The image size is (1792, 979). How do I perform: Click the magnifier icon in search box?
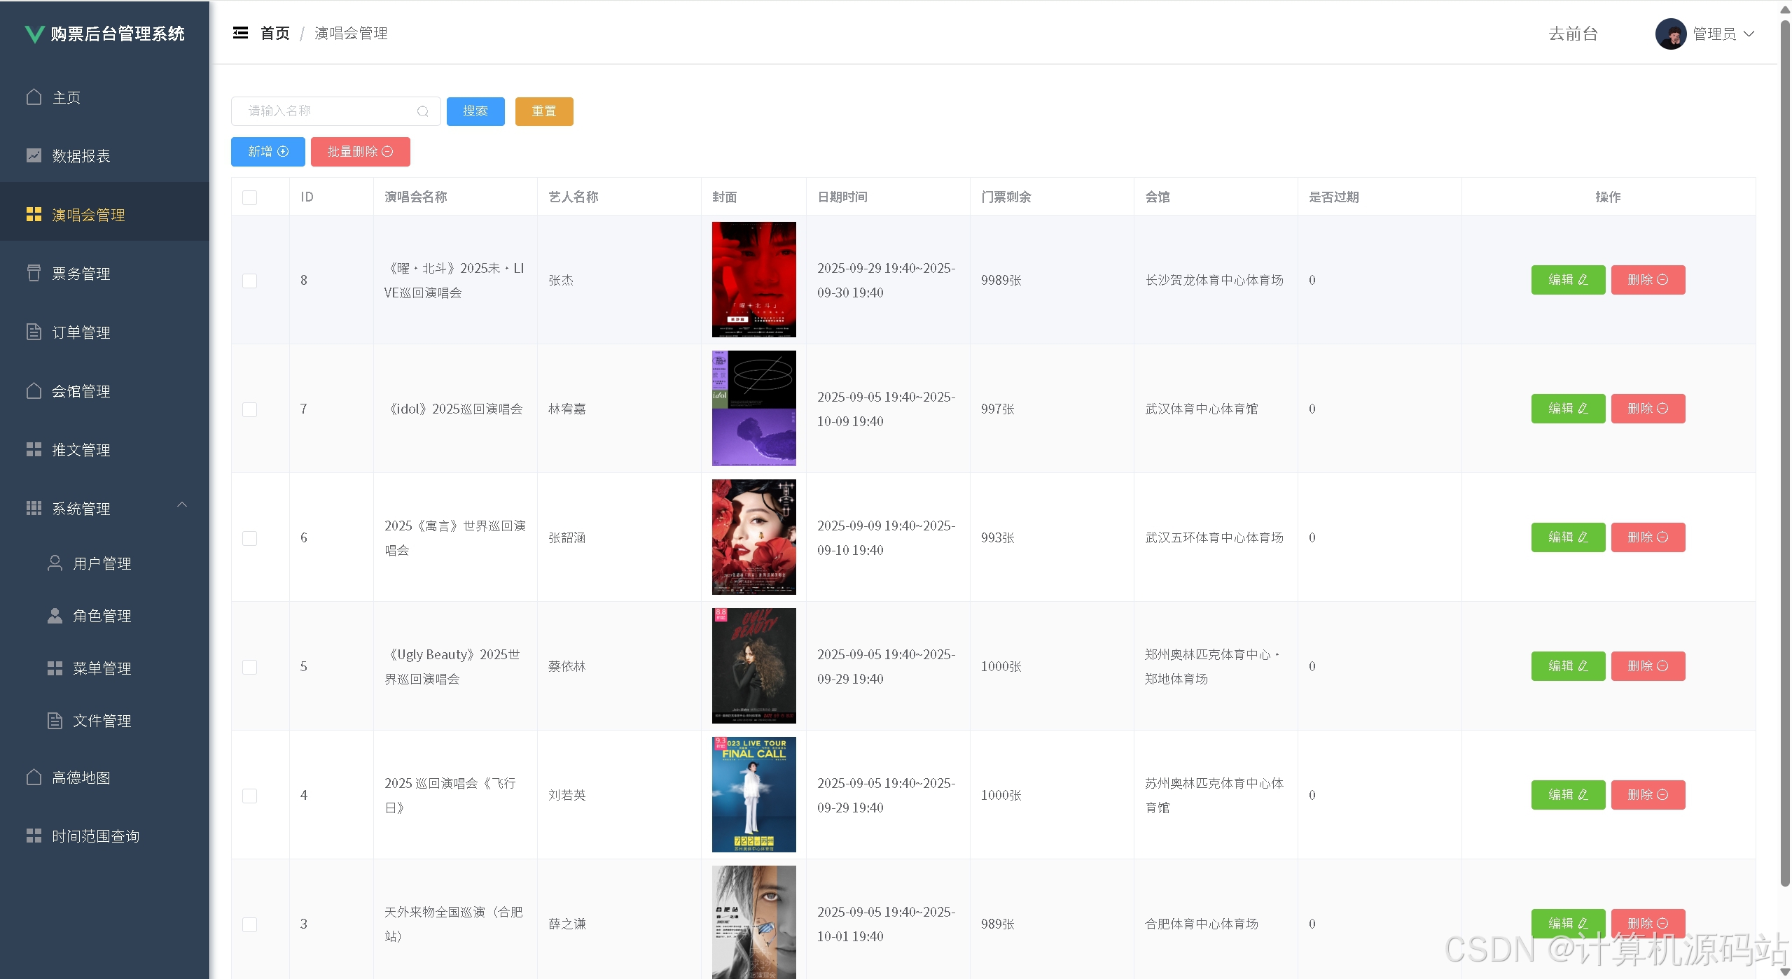coord(423,111)
